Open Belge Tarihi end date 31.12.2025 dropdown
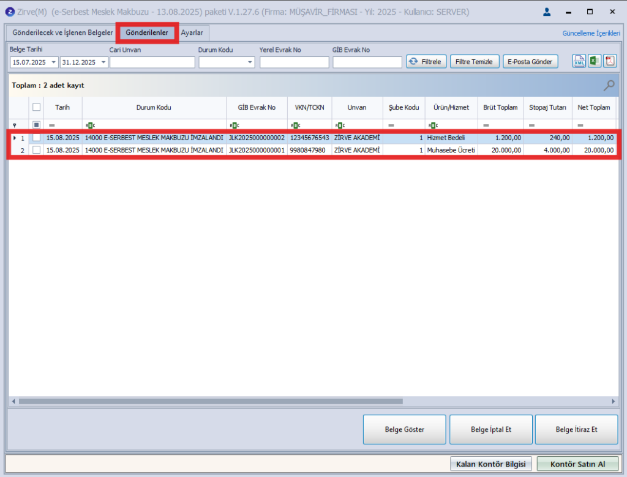 point(103,62)
